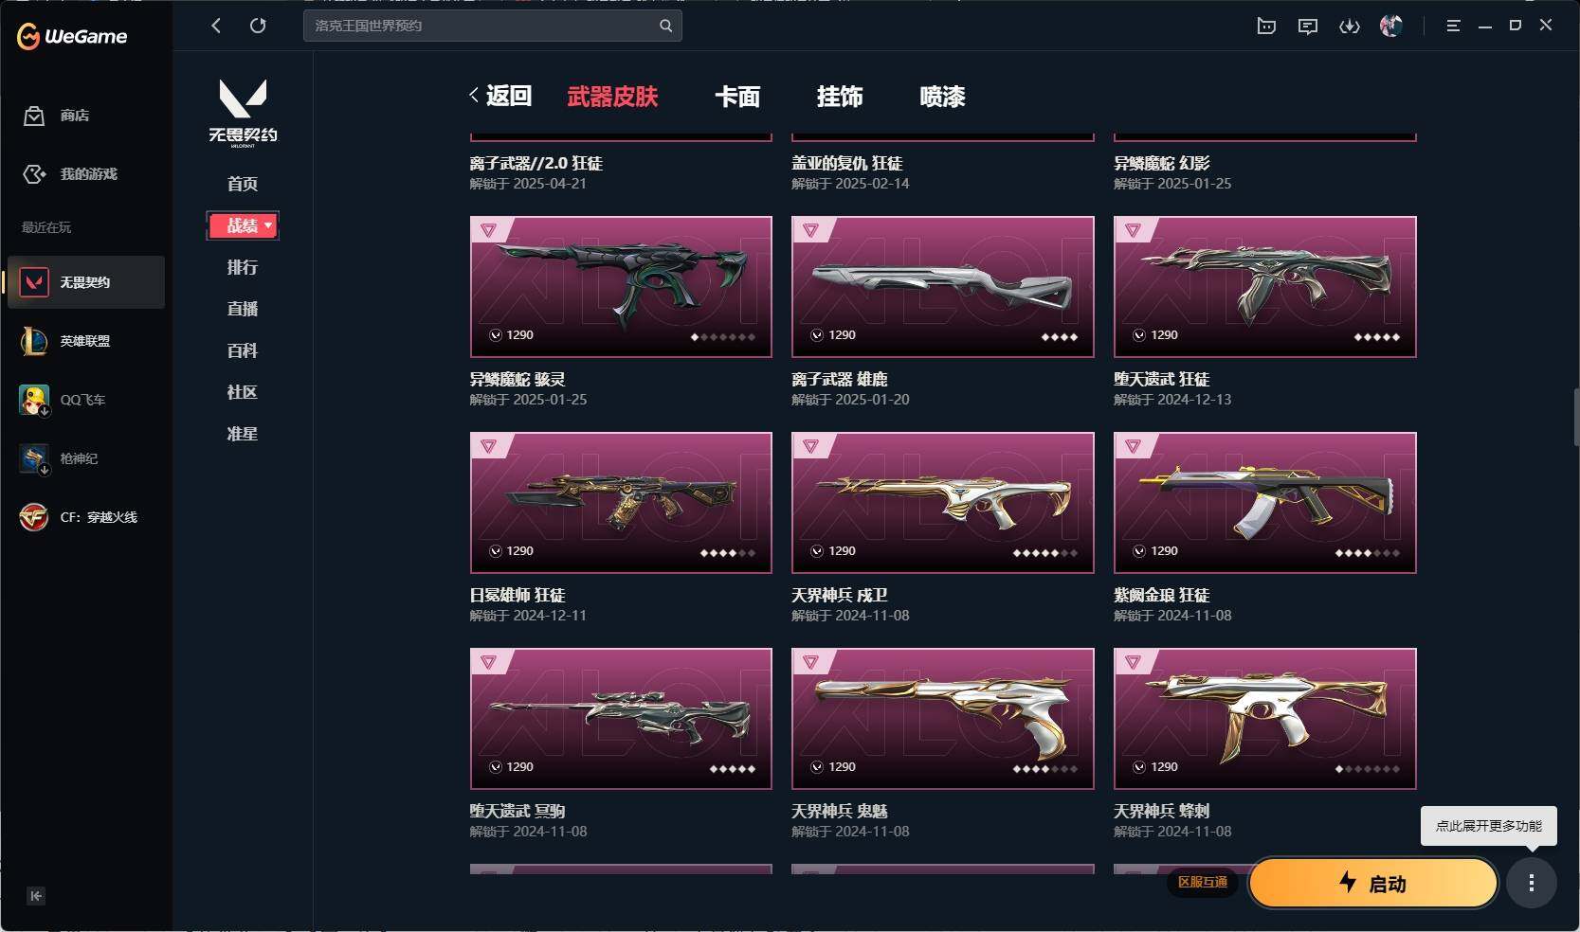Launch game with 启动 button
The image size is (1580, 932).
pos(1373,884)
